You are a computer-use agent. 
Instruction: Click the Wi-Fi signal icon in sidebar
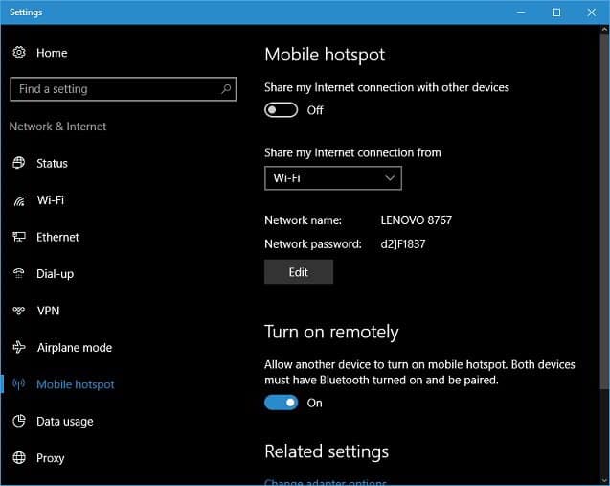pos(18,200)
